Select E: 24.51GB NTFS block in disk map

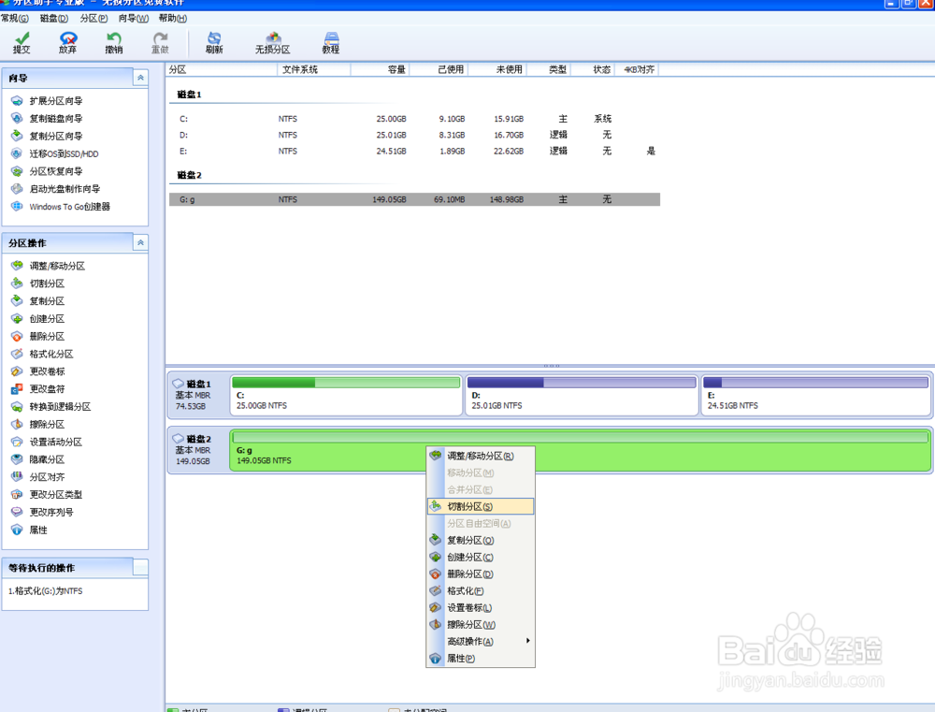[x=815, y=395]
